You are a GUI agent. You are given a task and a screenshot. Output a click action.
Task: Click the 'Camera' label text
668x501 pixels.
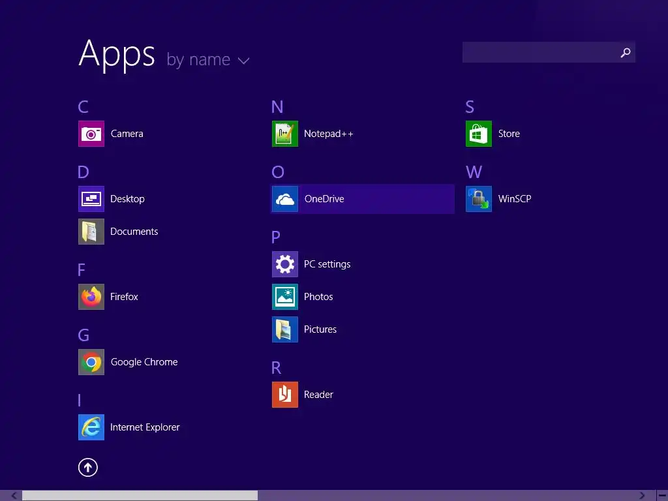coord(127,134)
